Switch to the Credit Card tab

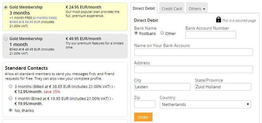pos(172,9)
